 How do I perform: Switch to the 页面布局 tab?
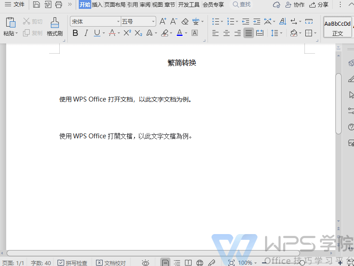pos(115,4)
